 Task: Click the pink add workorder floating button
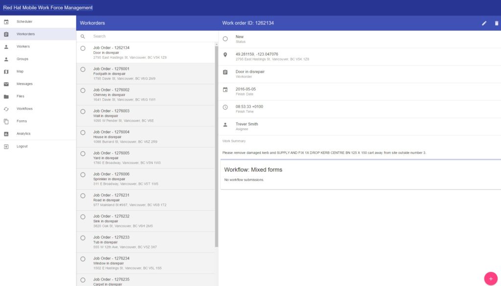tap(491, 278)
